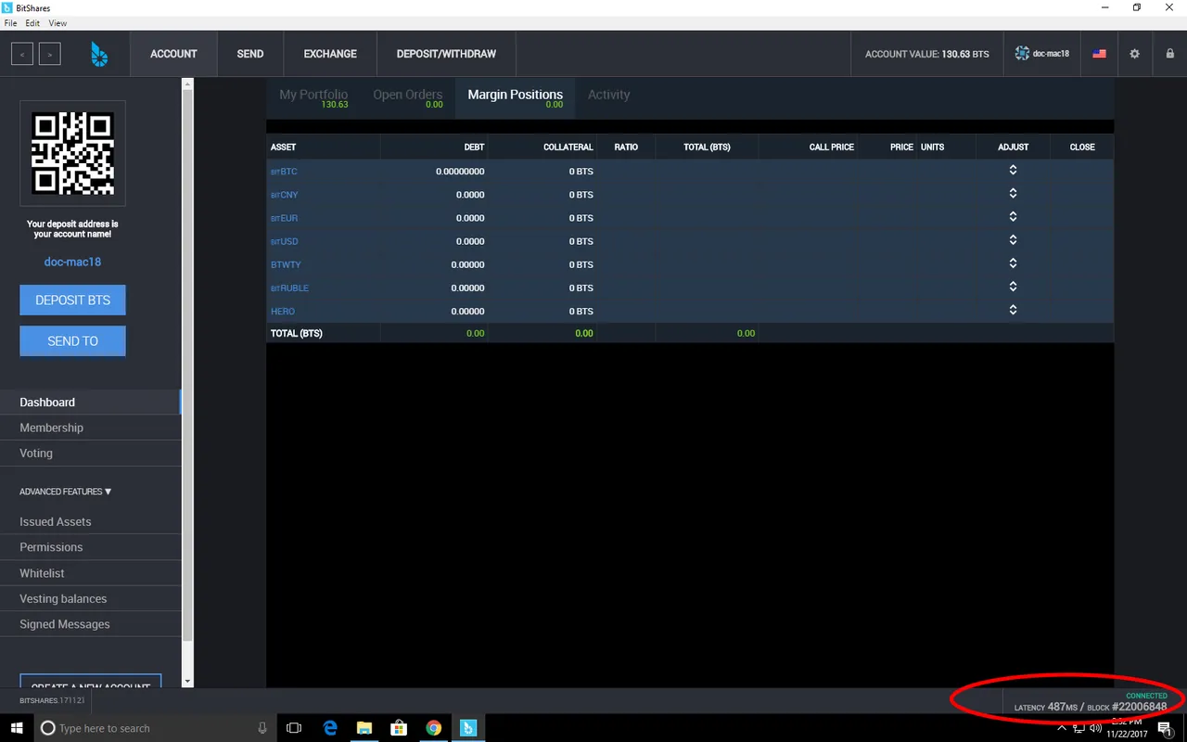Collapse the ADVANCED FEATURES section
Image resolution: width=1187 pixels, height=742 pixels.
click(65, 492)
